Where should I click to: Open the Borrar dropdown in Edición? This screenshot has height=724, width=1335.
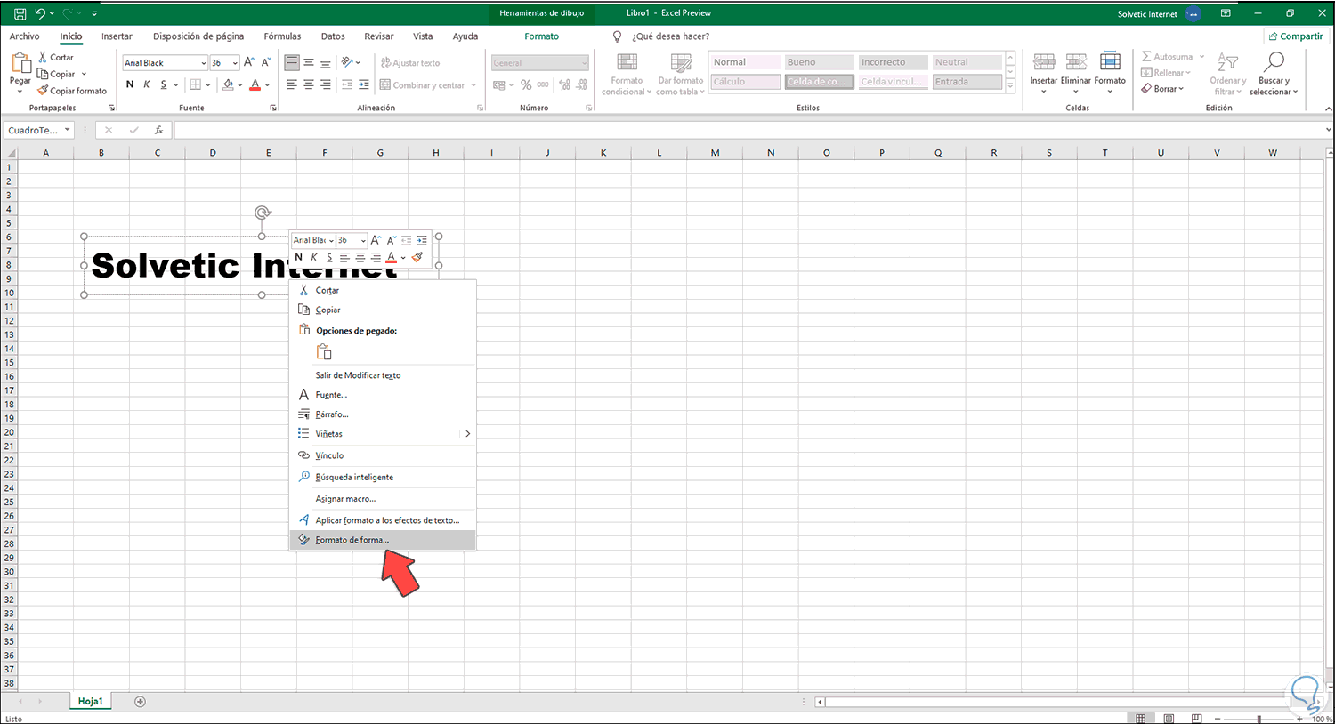(x=1181, y=89)
